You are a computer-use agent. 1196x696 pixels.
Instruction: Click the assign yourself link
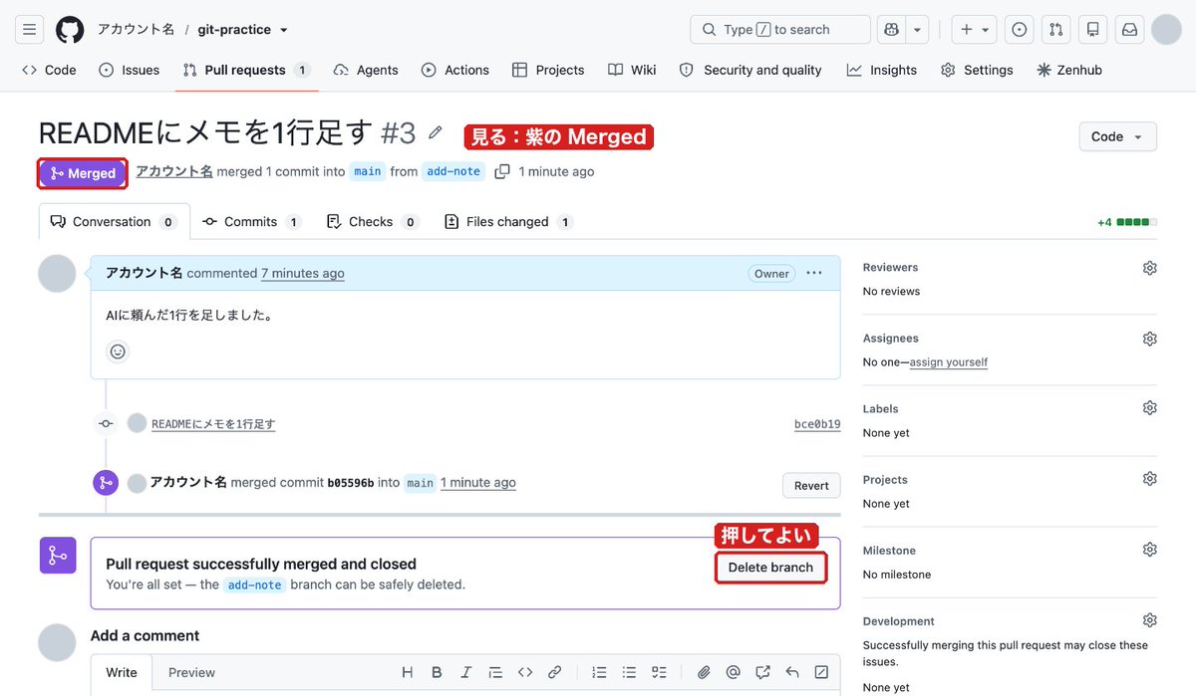click(x=948, y=362)
